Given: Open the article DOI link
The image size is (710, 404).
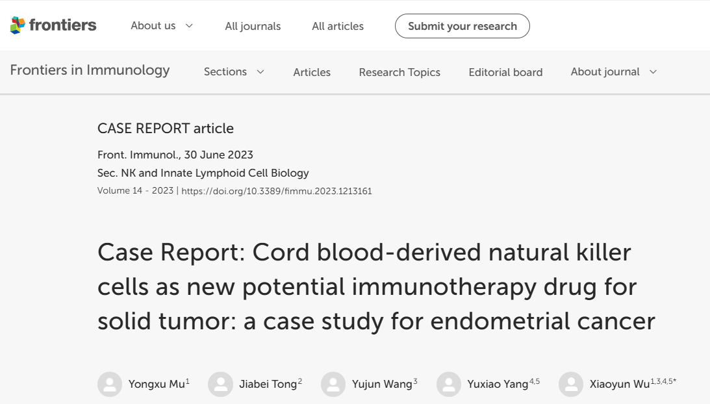Looking at the screenshot, I should [x=277, y=191].
